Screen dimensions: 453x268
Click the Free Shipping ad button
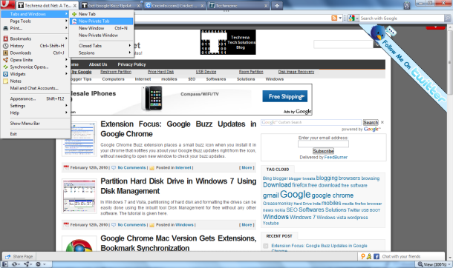coord(285,96)
